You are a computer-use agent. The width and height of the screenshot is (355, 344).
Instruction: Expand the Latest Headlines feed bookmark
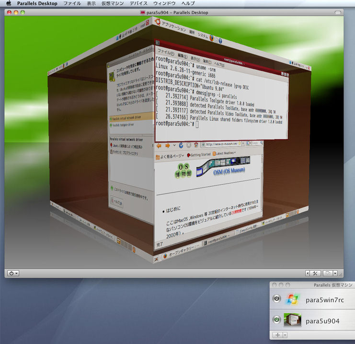tap(224, 154)
